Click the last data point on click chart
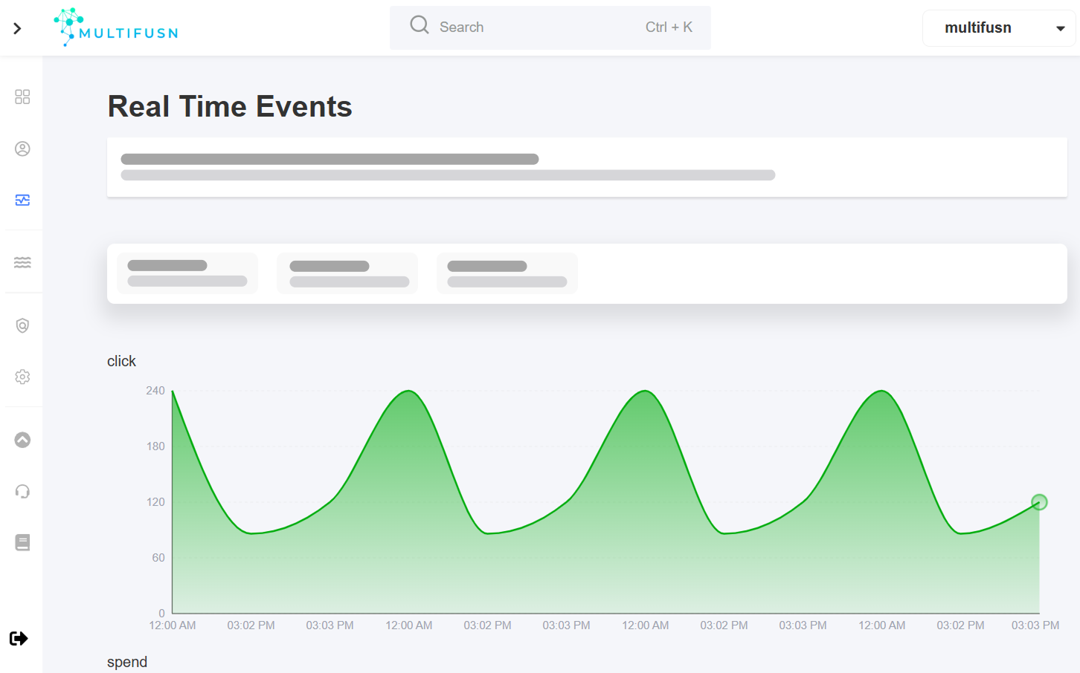Screen dimensions: 1080x673 tap(1039, 502)
